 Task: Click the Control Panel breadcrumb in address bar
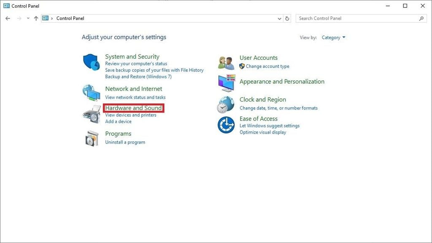pos(70,19)
